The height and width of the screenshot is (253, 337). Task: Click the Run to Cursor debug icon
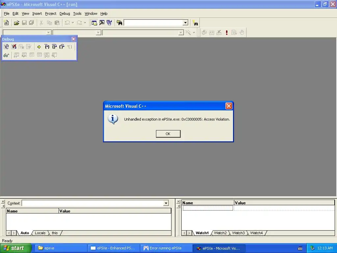69,47
